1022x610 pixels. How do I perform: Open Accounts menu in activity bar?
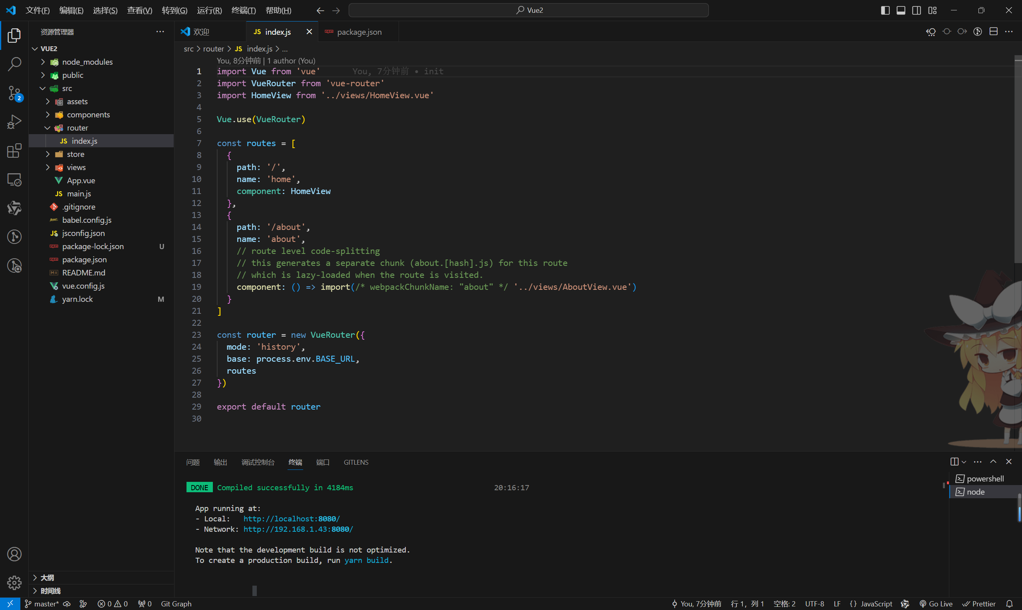click(14, 554)
